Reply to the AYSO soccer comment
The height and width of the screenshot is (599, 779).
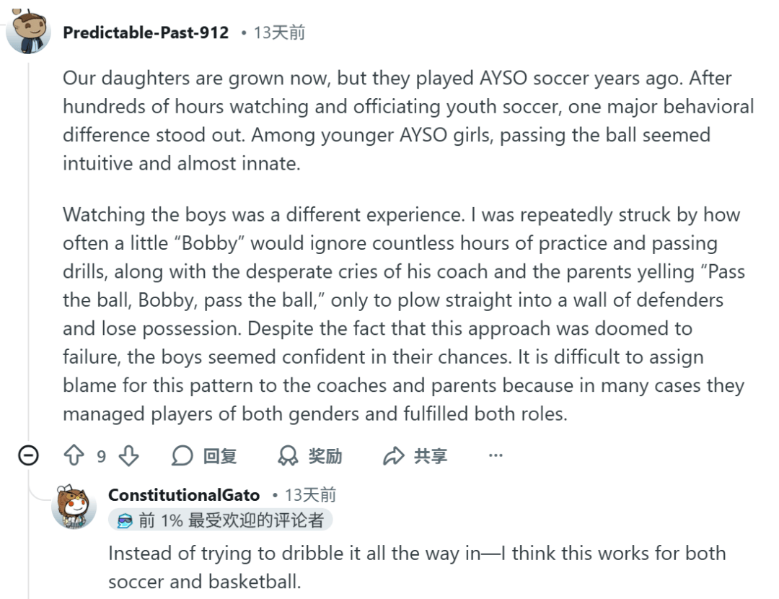coord(204,456)
